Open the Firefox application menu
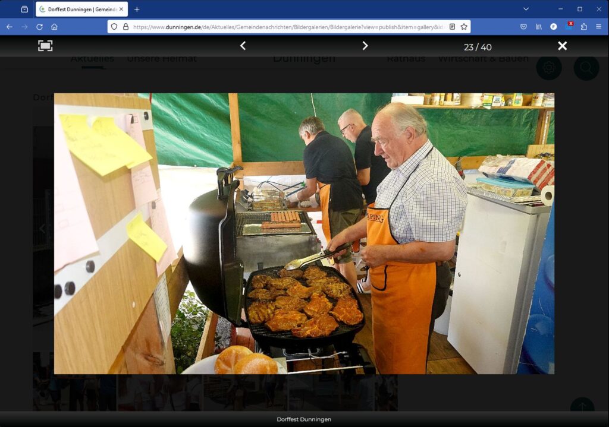 coord(598,27)
